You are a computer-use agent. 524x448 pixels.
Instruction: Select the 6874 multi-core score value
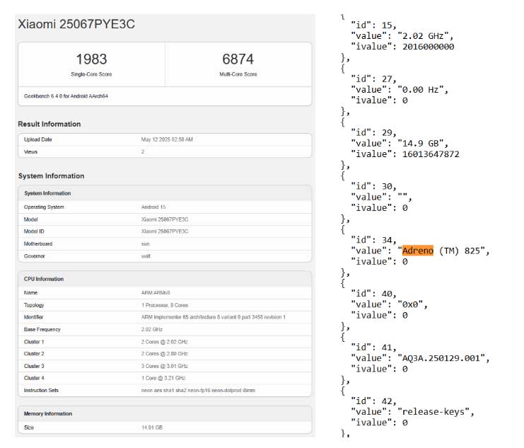pos(238,59)
